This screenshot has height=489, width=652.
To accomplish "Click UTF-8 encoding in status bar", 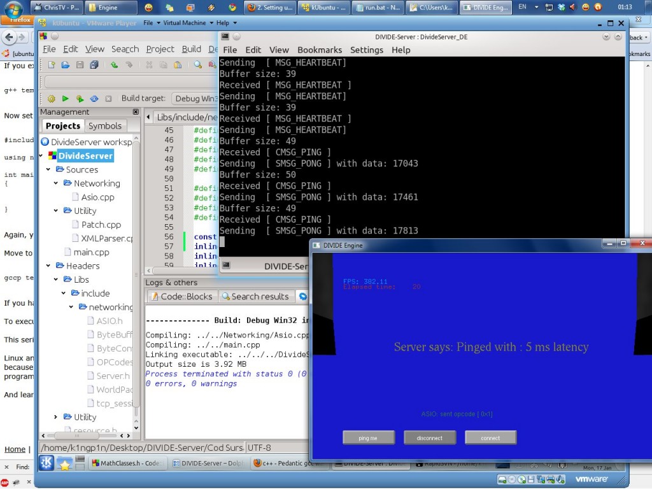I will pyautogui.click(x=259, y=448).
